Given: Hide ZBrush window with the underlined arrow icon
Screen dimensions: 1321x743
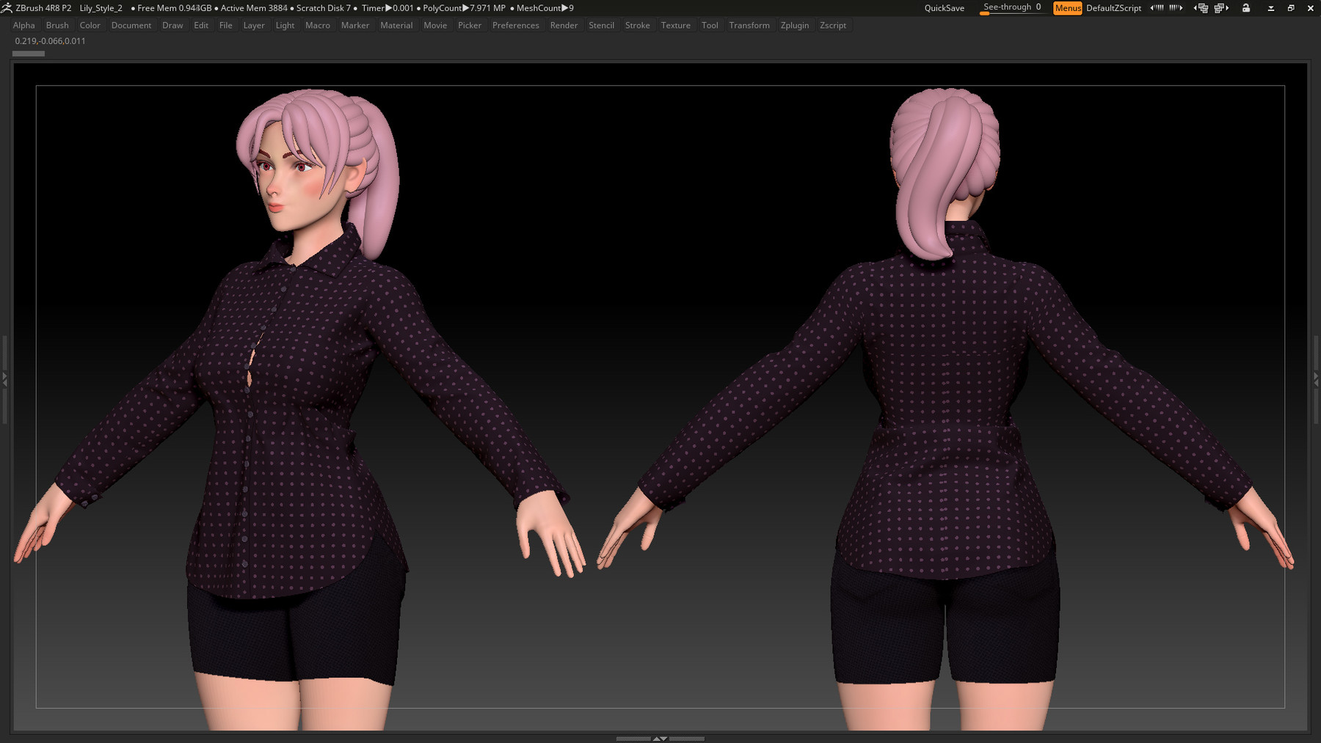Looking at the screenshot, I should click(1271, 8).
